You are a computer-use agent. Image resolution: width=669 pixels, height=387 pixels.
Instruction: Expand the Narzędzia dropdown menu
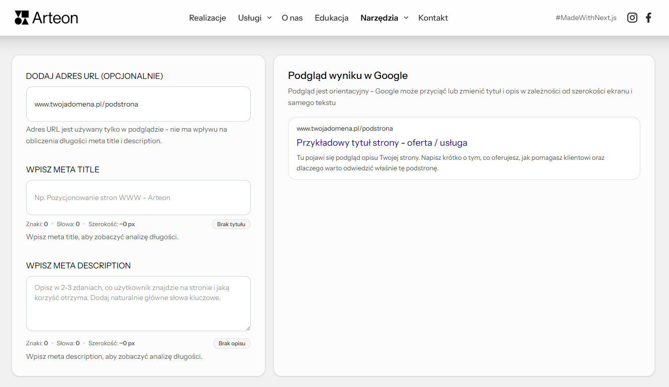click(384, 18)
